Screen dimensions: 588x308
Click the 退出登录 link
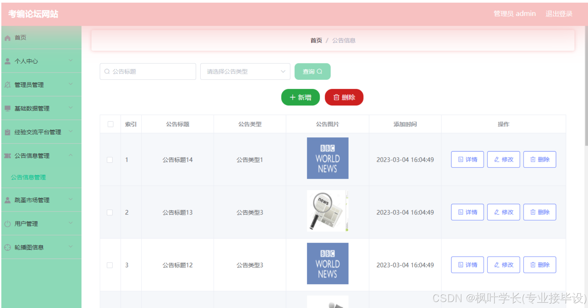[x=559, y=14]
